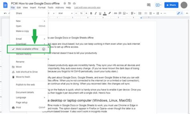Click the numbered list icon
Viewport: 190px width, 114px height.
158,13
